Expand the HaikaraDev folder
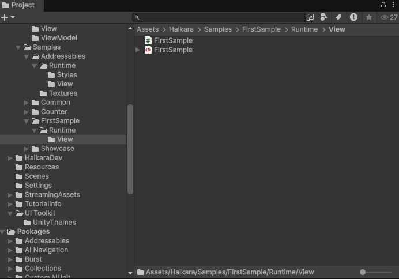This screenshot has width=399, height=279. (10, 158)
